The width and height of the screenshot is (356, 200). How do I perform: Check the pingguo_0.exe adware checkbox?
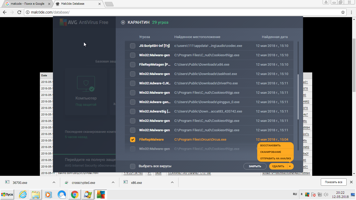point(133,102)
